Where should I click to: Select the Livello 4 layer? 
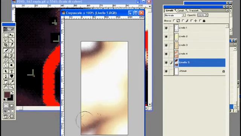coord(200,54)
